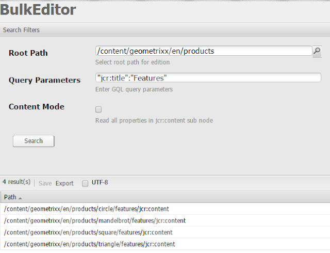Select the mandelbrot/features/jcr:content row

click(165, 220)
